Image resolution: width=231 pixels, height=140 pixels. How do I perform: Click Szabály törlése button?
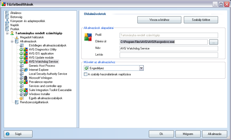(x=201, y=20)
